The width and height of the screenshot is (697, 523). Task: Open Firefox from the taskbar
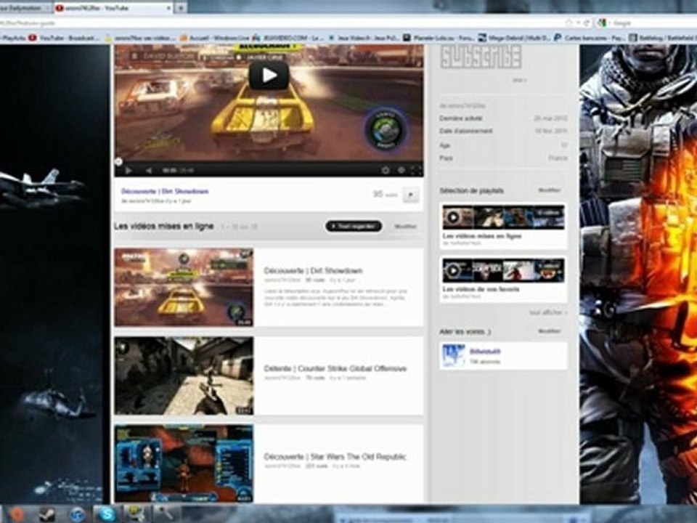17,514
